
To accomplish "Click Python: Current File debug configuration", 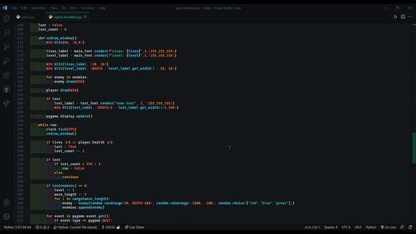I will (x=75, y=227).
